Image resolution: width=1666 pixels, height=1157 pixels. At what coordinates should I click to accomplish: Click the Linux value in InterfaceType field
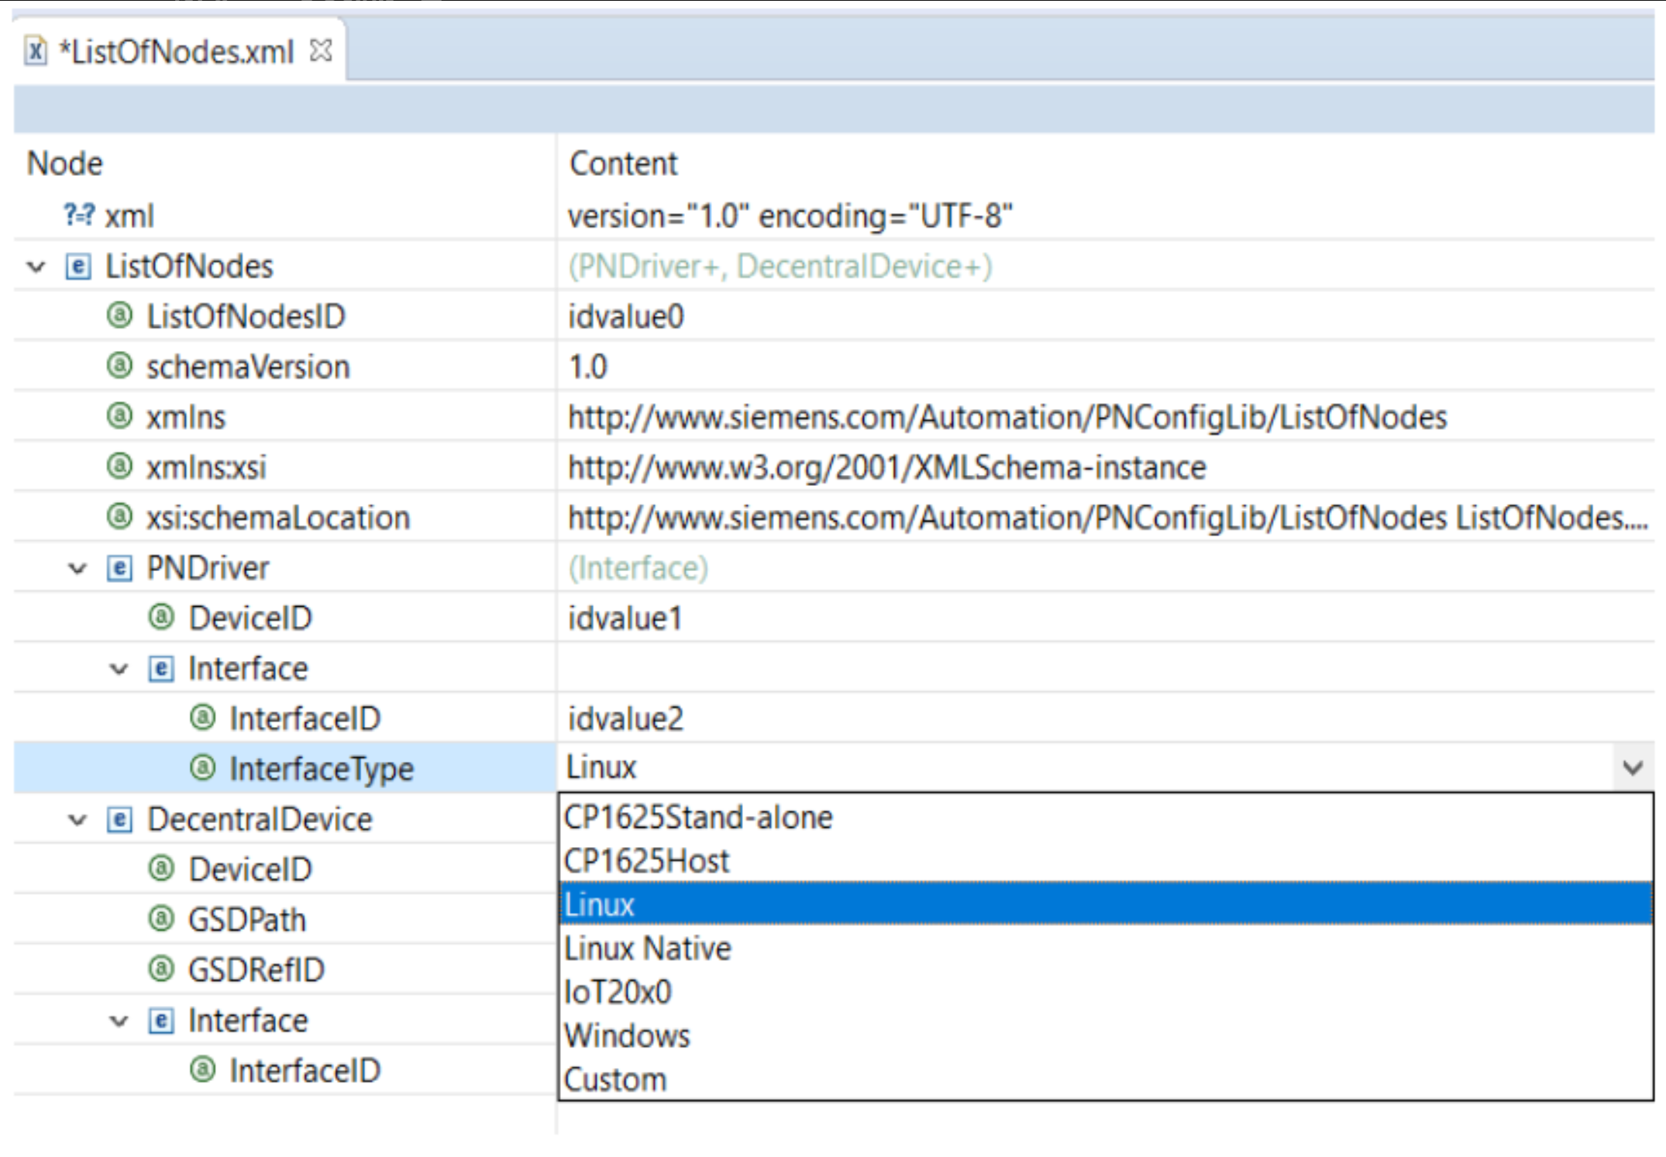point(601,767)
